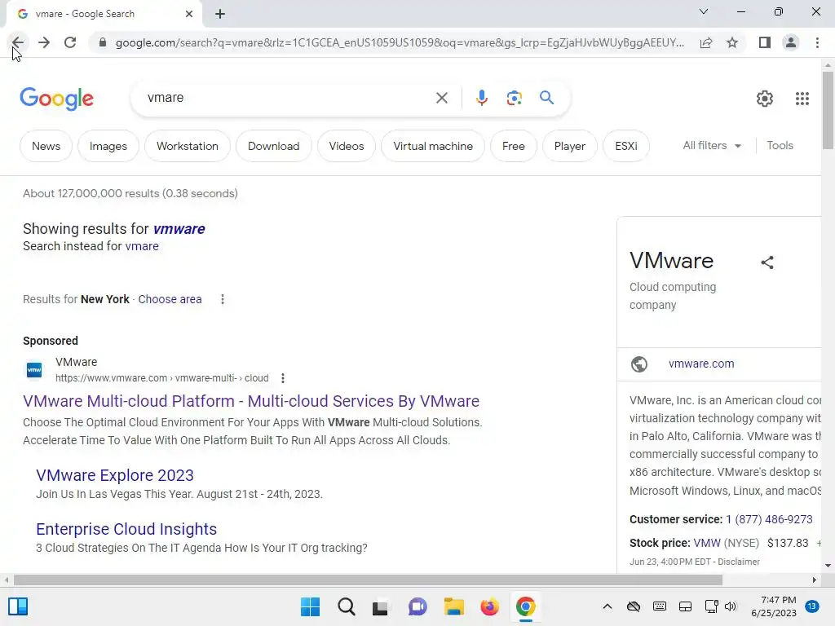The height and width of the screenshot is (626, 835).
Task: Open VMware Multi-cloud Platform ad link
Action: coord(251,401)
